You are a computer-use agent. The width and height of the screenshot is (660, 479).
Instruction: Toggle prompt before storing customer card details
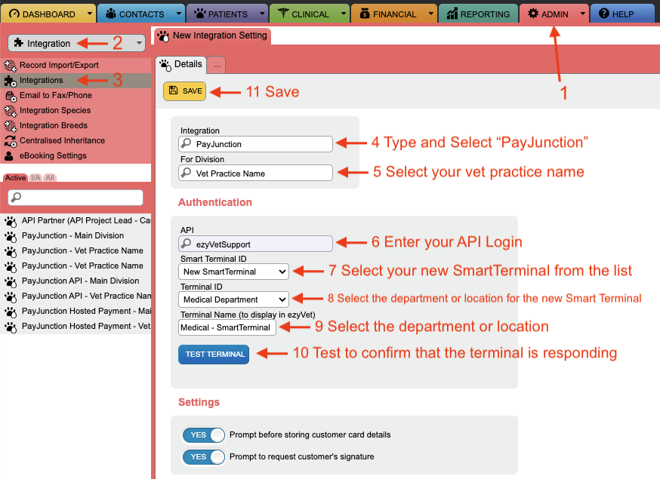(202, 435)
